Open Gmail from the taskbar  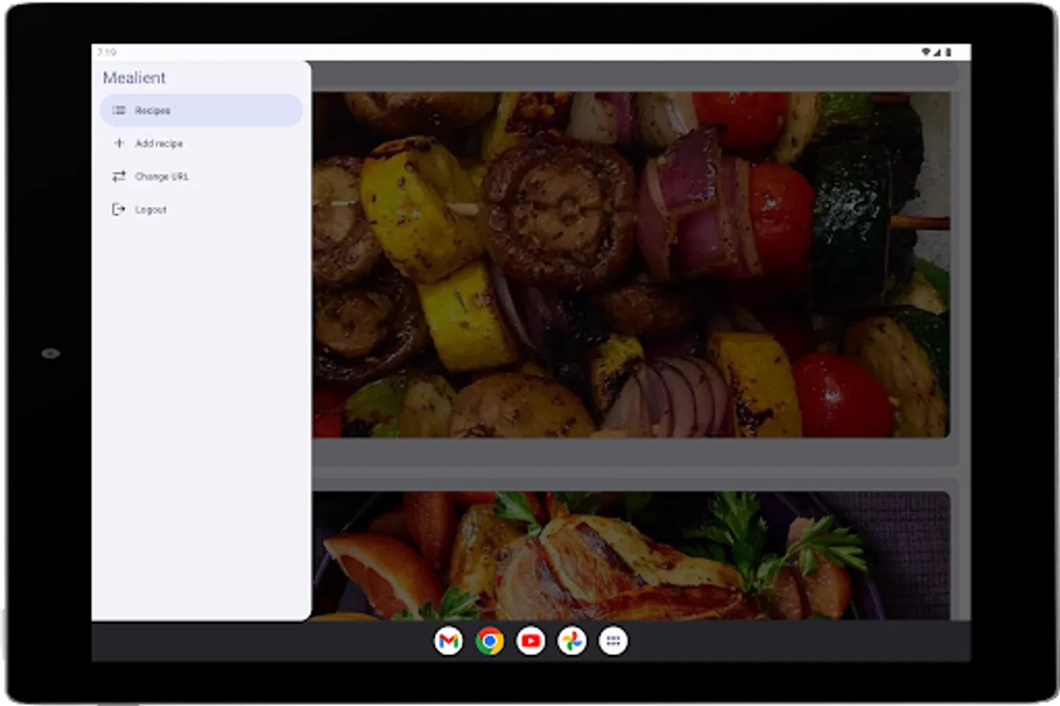coord(448,642)
